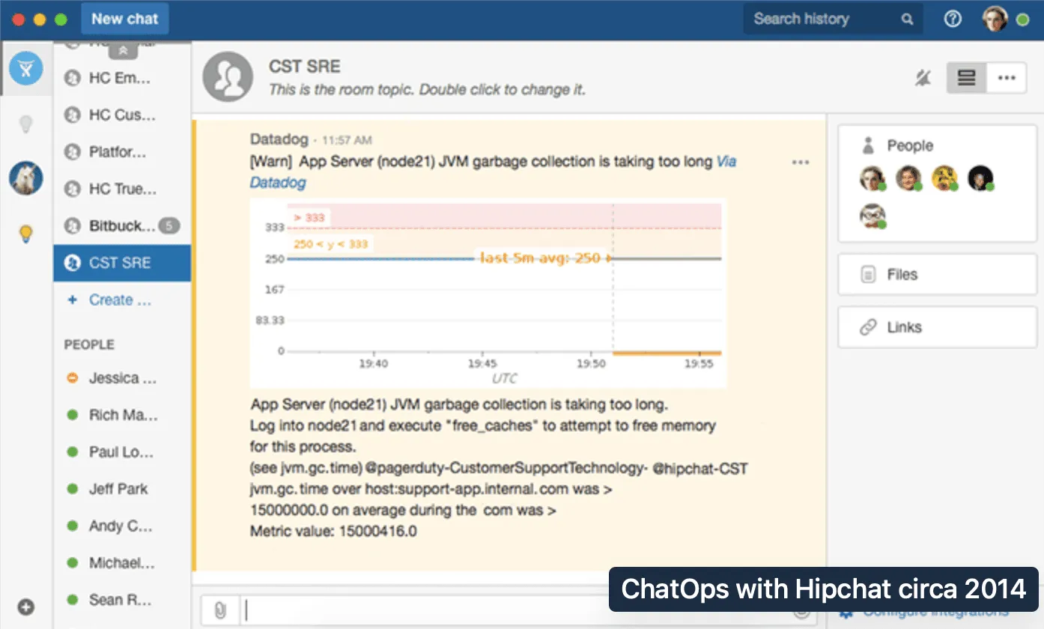Start a New chat

point(124,19)
